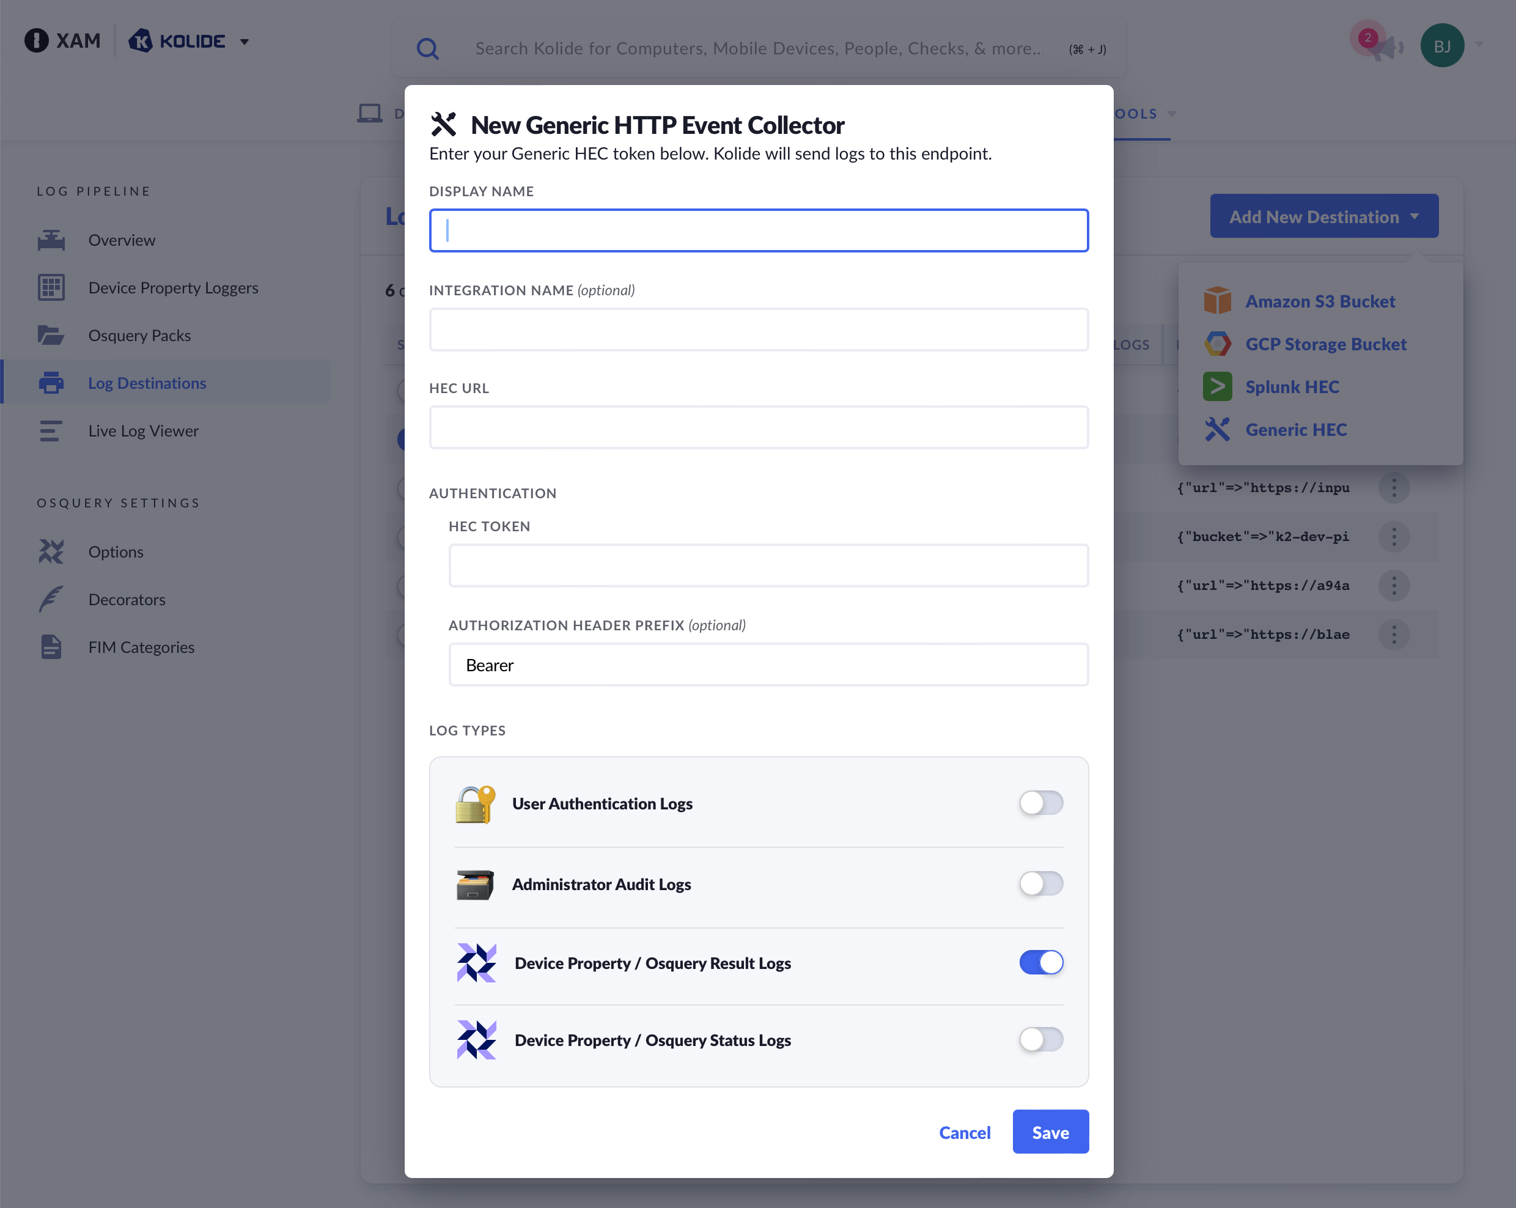Click the Device Property Loggers grid icon
Screen dimensions: 1516x1208
click(x=51, y=289)
